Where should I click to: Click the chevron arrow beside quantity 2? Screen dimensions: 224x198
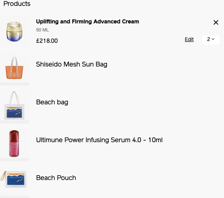213,39
